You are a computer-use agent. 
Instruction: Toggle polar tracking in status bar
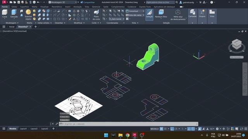tap(176, 129)
